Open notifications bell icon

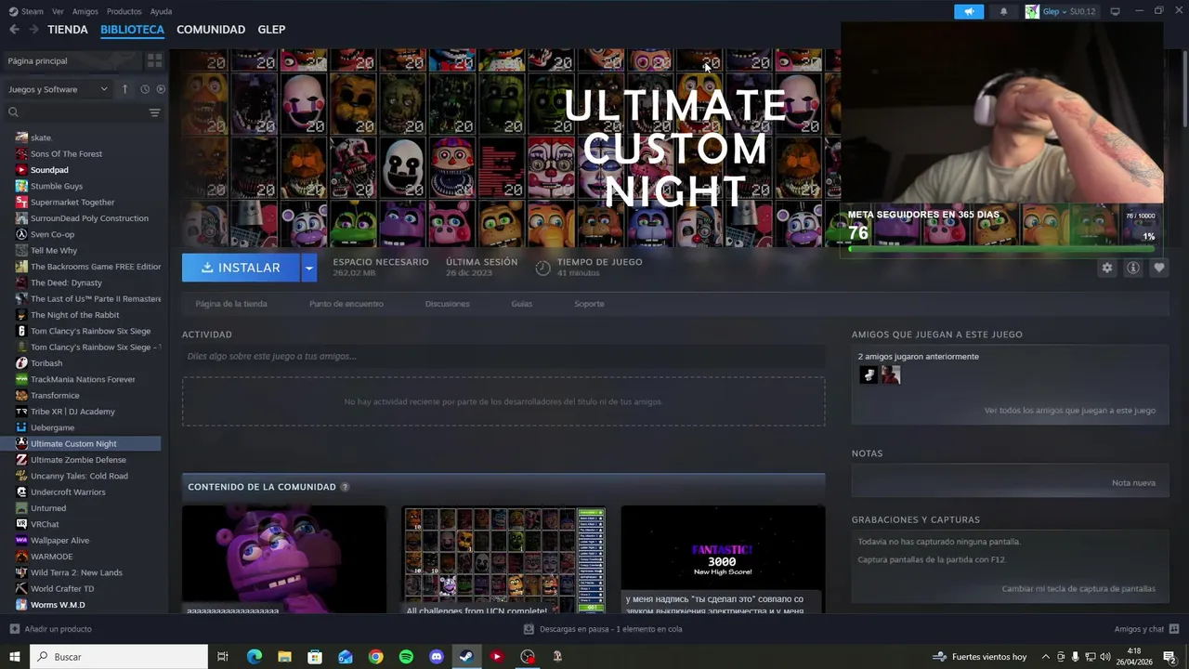(x=1003, y=11)
